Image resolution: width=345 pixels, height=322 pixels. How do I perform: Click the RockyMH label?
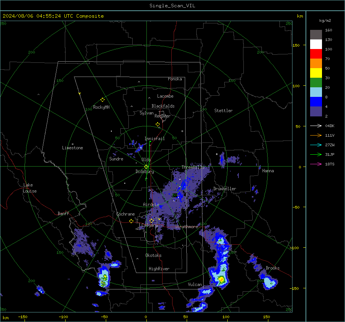pyautogui.click(x=101, y=107)
